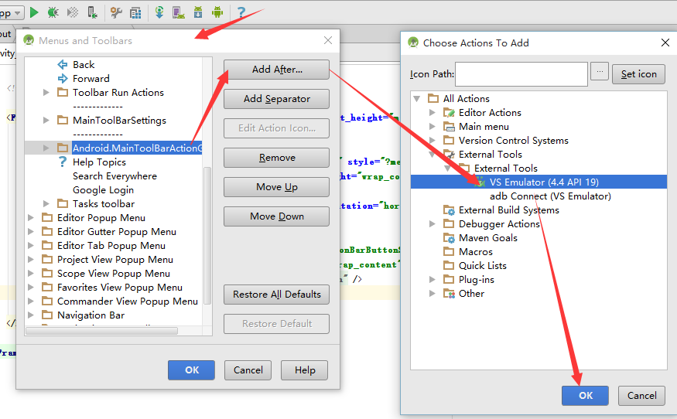The height and width of the screenshot is (419, 677).
Task: Open the app run configuration dropdown
Action: click(x=11, y=13)
